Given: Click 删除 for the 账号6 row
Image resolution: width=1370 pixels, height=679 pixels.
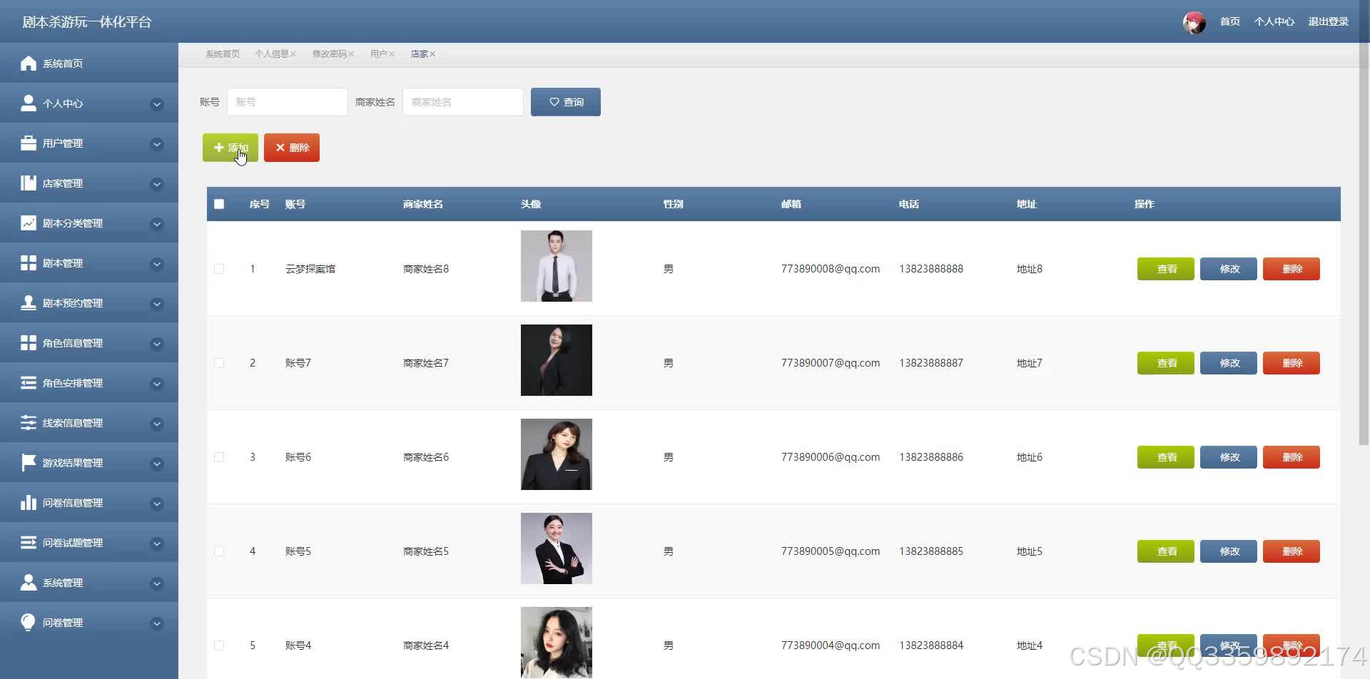Looking at the screenshot, I should (x=1292, y=457).
